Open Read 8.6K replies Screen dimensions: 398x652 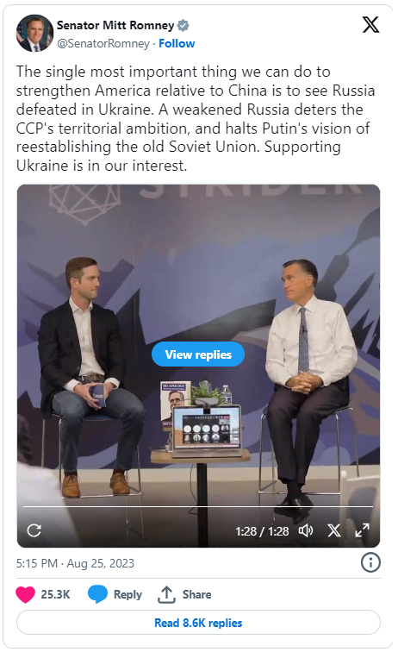coord(198,623)
